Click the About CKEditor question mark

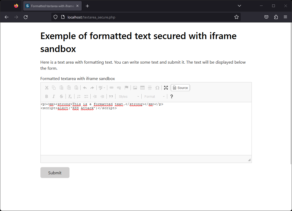172,96
